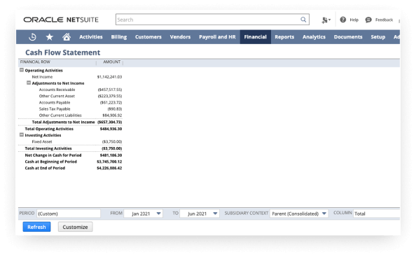Open the Analytics menu
This screenshot has height=257, width=416.
coord(314,37)
